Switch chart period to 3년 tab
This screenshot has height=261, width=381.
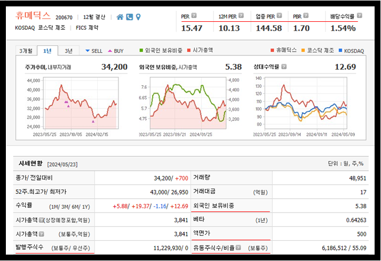69,51
